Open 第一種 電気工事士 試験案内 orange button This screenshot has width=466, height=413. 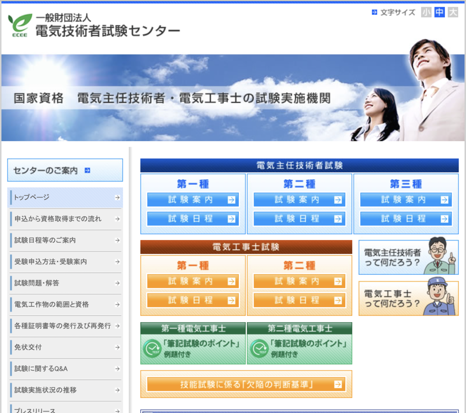coord(193,281)
